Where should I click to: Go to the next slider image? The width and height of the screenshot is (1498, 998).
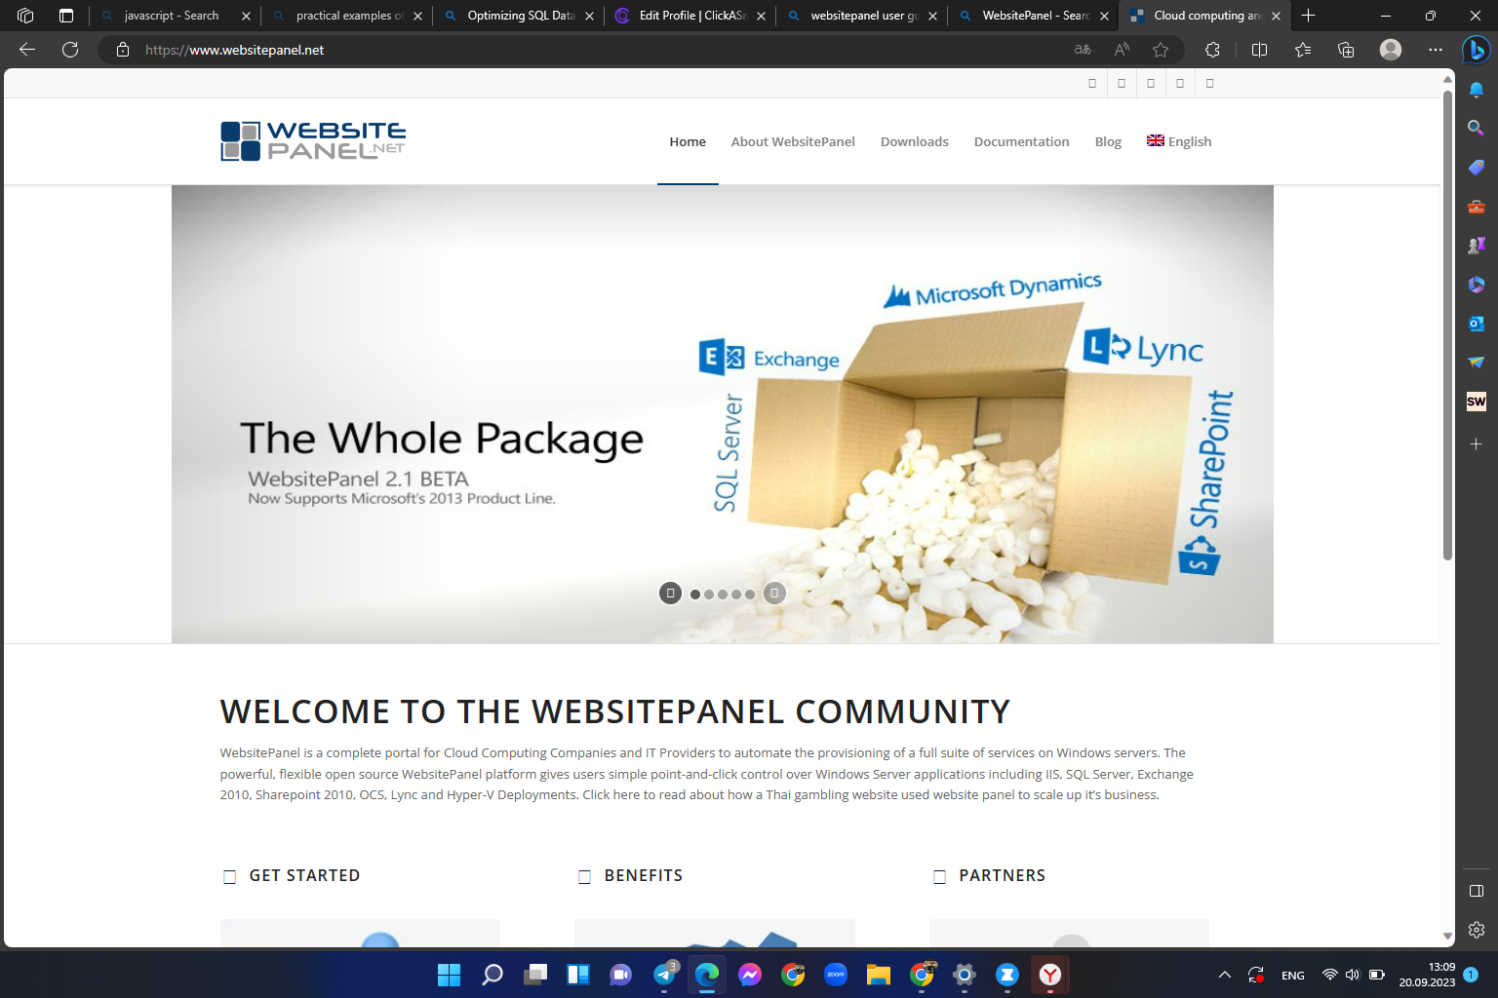click(774, 593)
